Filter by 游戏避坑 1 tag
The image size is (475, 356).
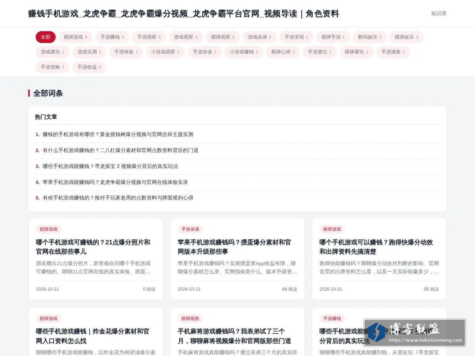52,52
